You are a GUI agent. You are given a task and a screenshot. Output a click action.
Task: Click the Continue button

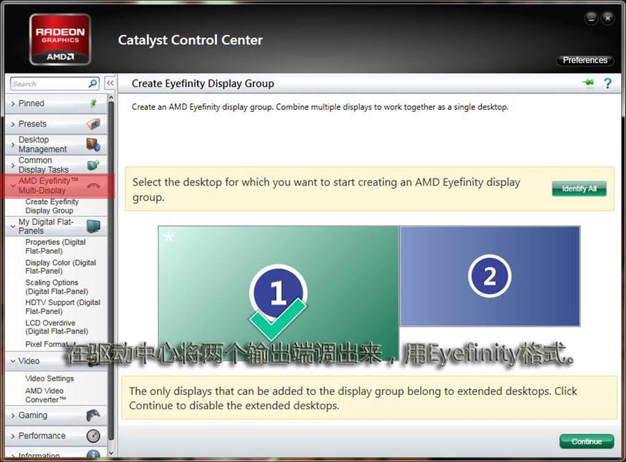[586, 441]
